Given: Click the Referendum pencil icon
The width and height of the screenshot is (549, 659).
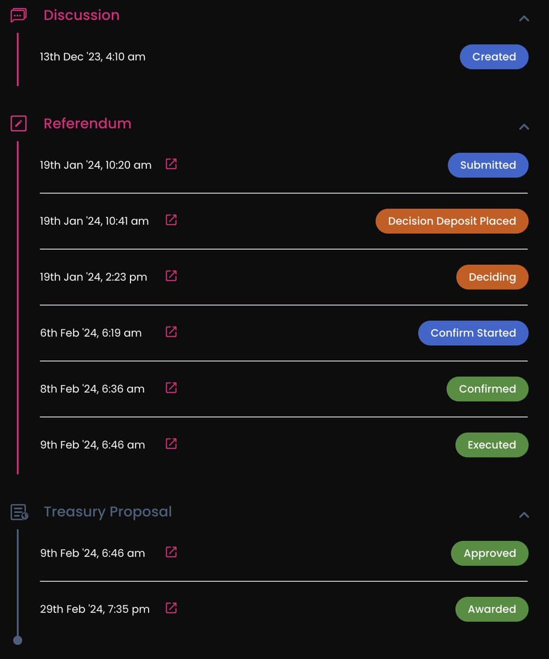Looking at the screenshot, I should [x=19, y=124].
